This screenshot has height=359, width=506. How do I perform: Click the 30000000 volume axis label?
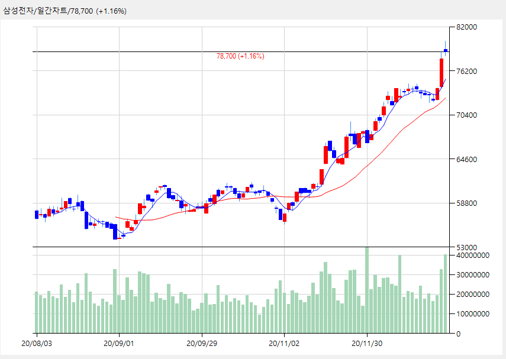coord(473,275)
